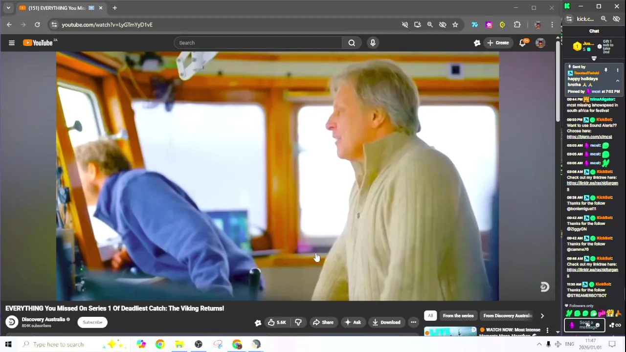Open Chrome profile avatar
The image size is (626, 352).
coord(537,24)
